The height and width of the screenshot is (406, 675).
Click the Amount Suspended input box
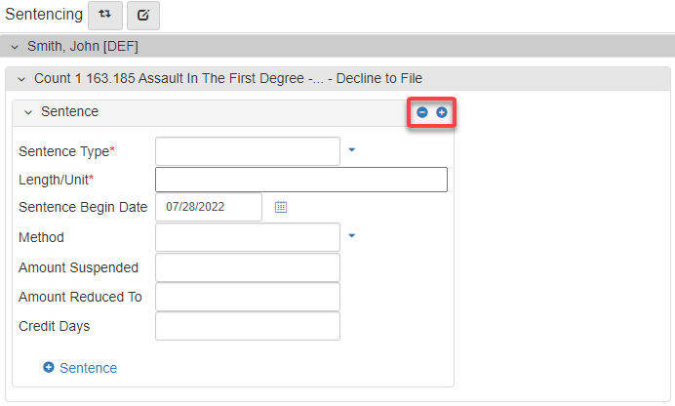(x=247, y=267)
